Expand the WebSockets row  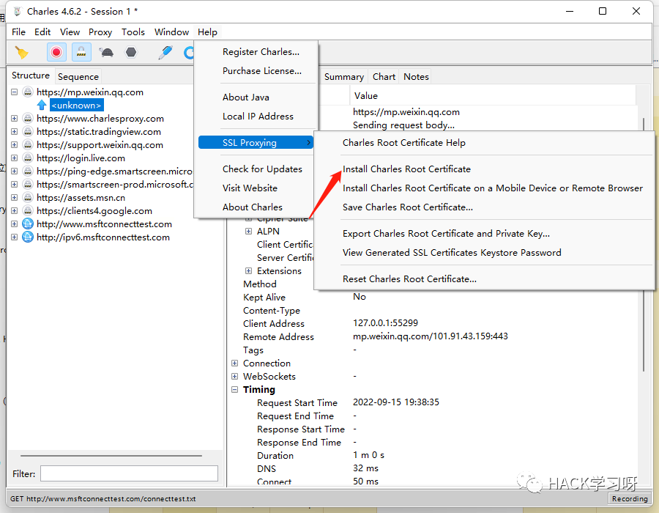[235, 377]
